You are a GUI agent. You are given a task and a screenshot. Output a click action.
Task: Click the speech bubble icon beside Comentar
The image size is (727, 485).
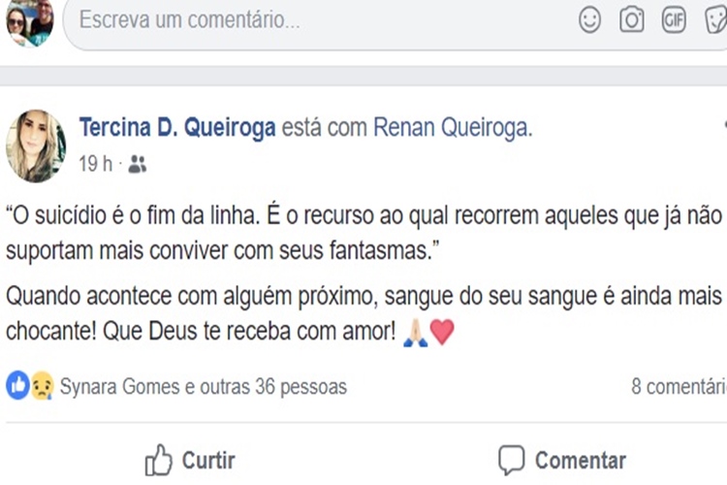[x=511, y=459]
